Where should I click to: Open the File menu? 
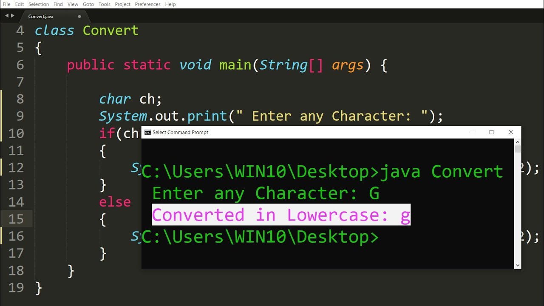coord(6,4)
